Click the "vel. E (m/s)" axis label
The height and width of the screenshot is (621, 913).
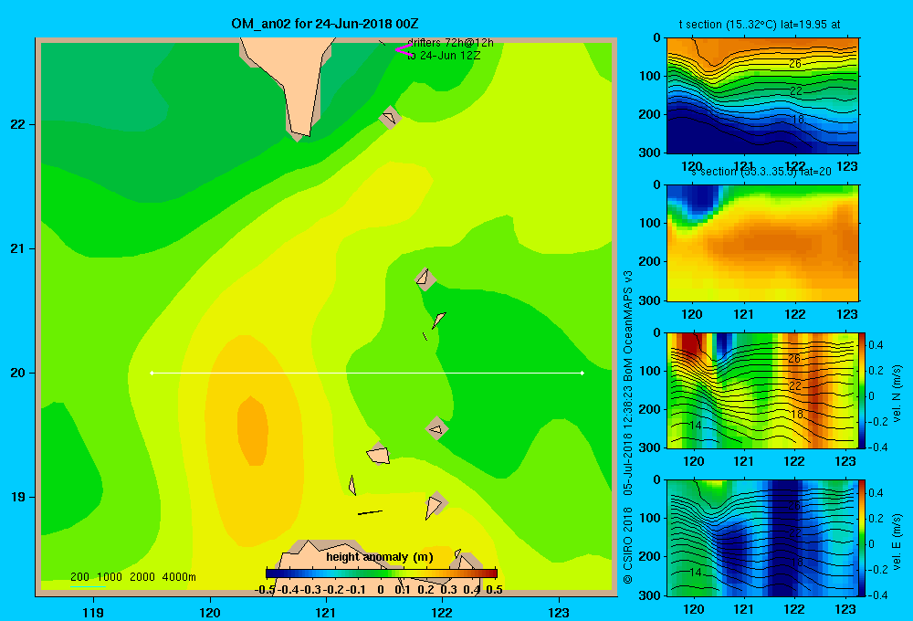[897, 542]
